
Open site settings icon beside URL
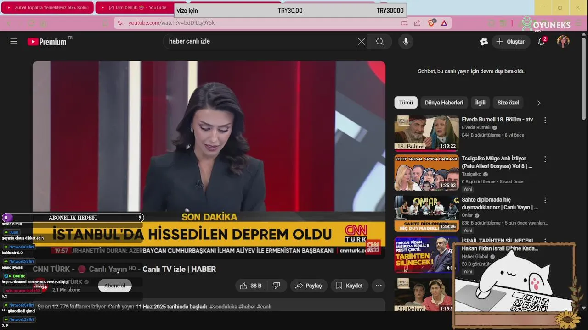click(120, 23)
